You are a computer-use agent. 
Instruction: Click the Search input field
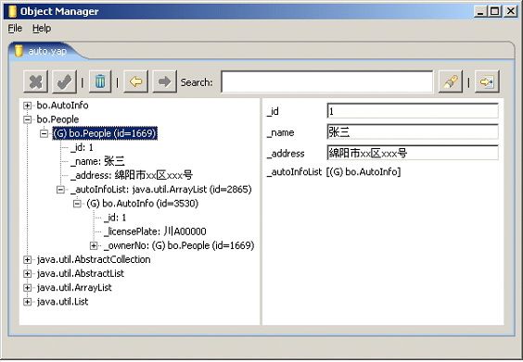point(326,81)
